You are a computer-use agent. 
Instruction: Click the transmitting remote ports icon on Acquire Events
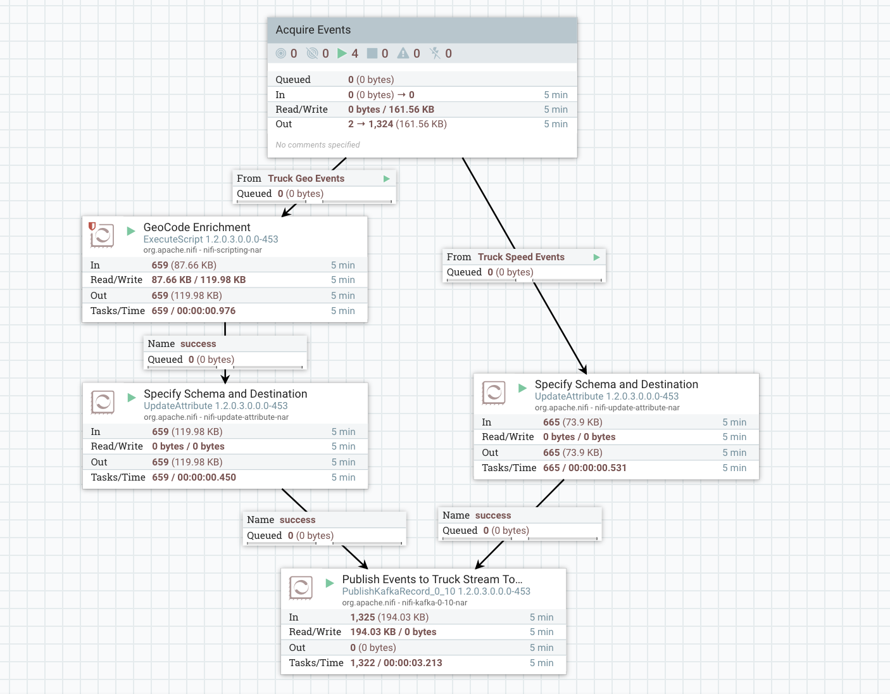tap(280, 53)
